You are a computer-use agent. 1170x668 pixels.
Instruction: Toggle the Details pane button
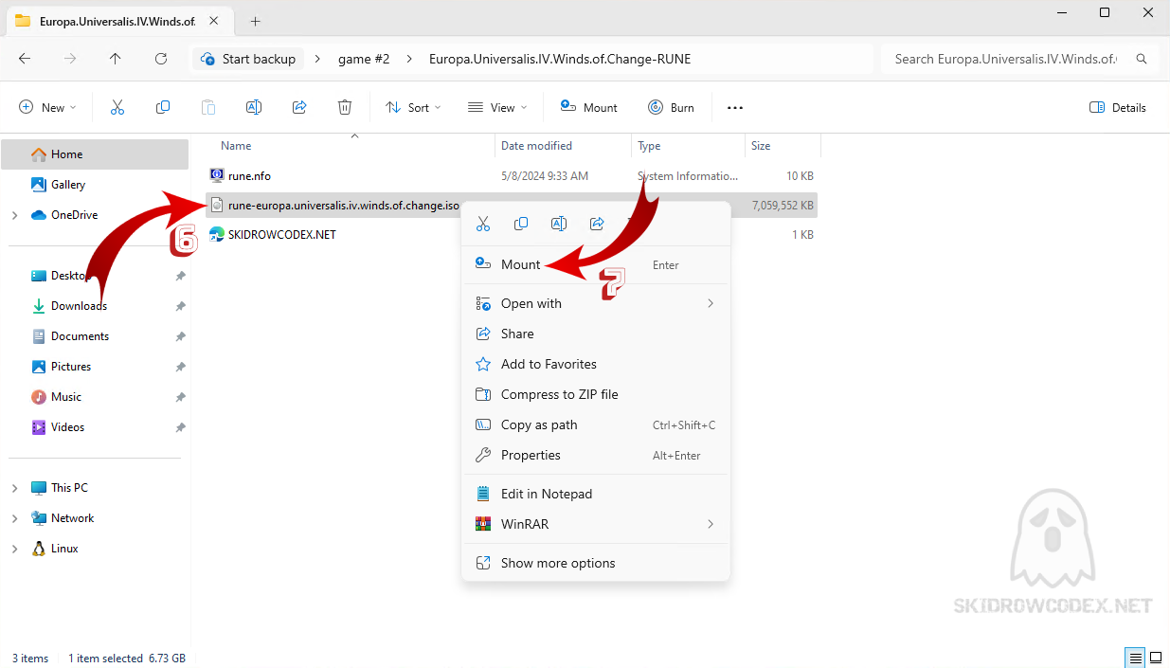pyautogui.click(x=1118, y=108)
